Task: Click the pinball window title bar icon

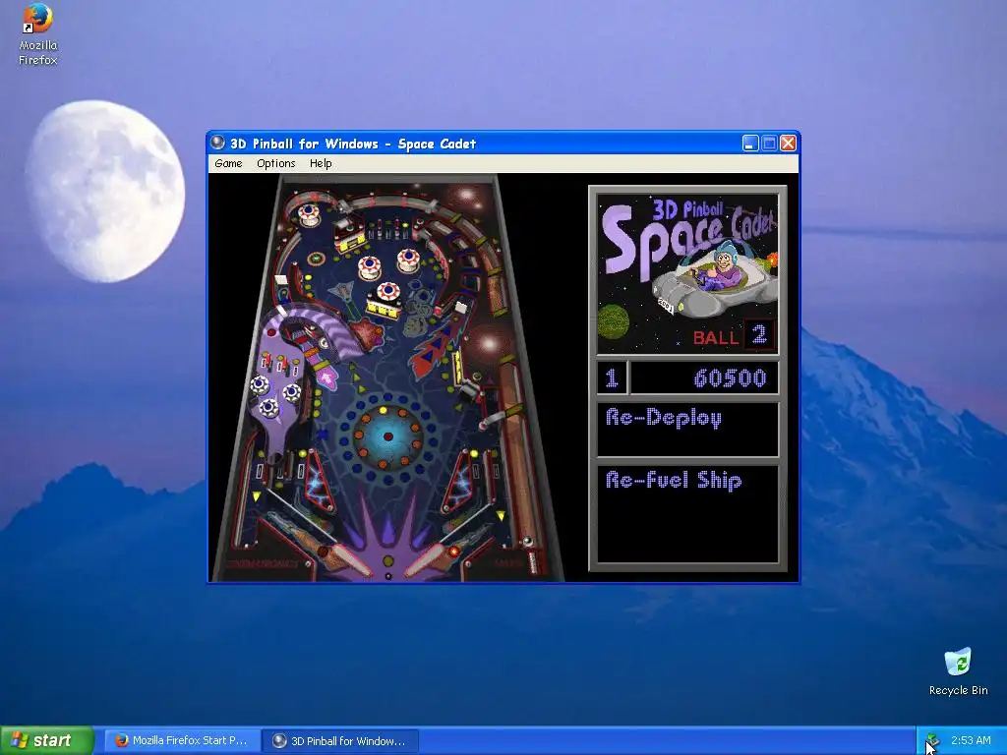Action: click(x=218, y=143)
